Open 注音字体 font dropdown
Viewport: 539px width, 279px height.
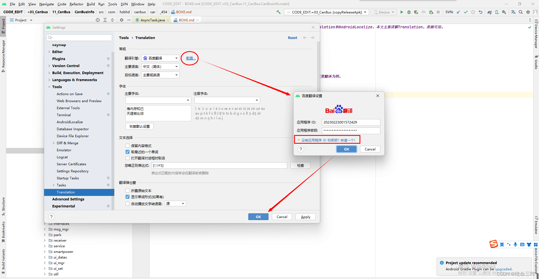click(227, 100)
